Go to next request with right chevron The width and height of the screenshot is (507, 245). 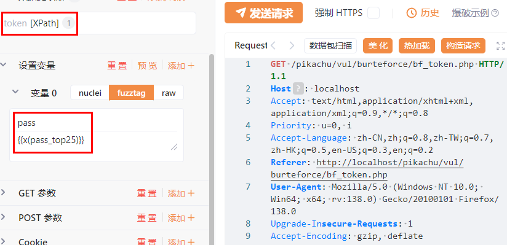pos(292,45)
